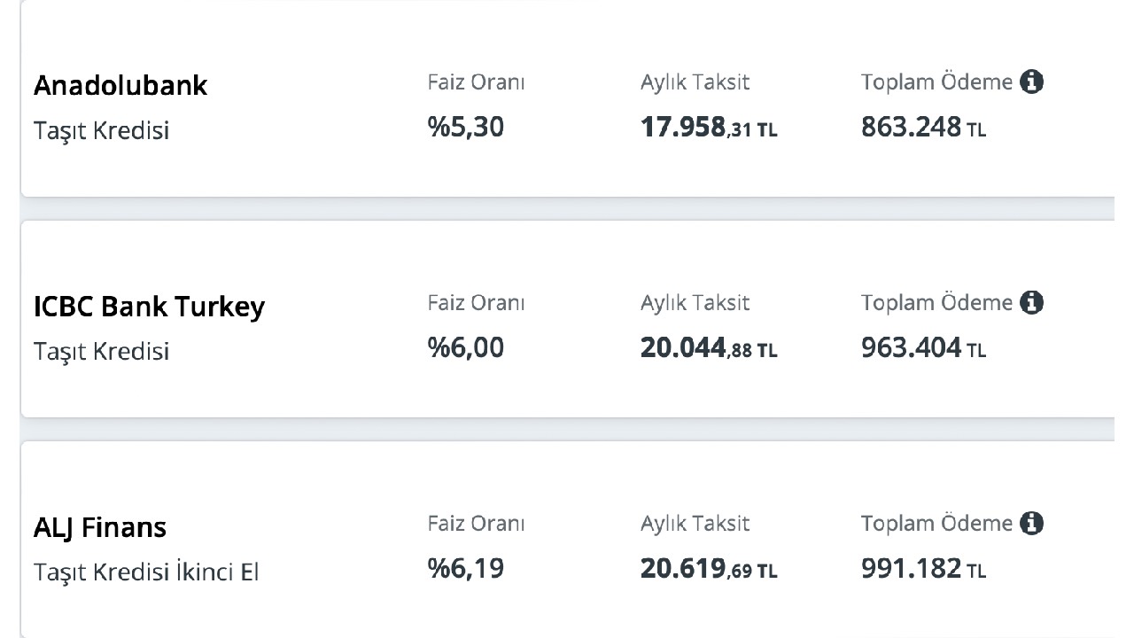Click the info icon beside Anadolubank Toplam Ödeme

[1031, 82]
